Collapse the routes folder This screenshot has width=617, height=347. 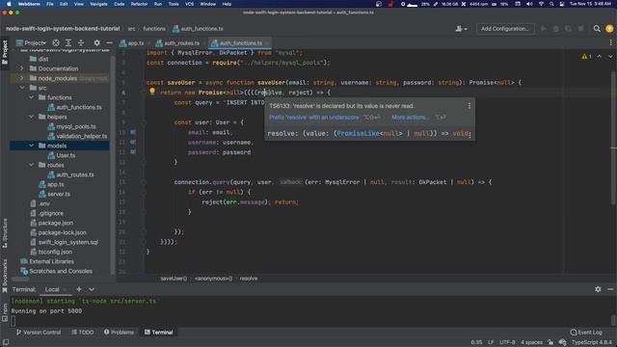click(32, 165)
